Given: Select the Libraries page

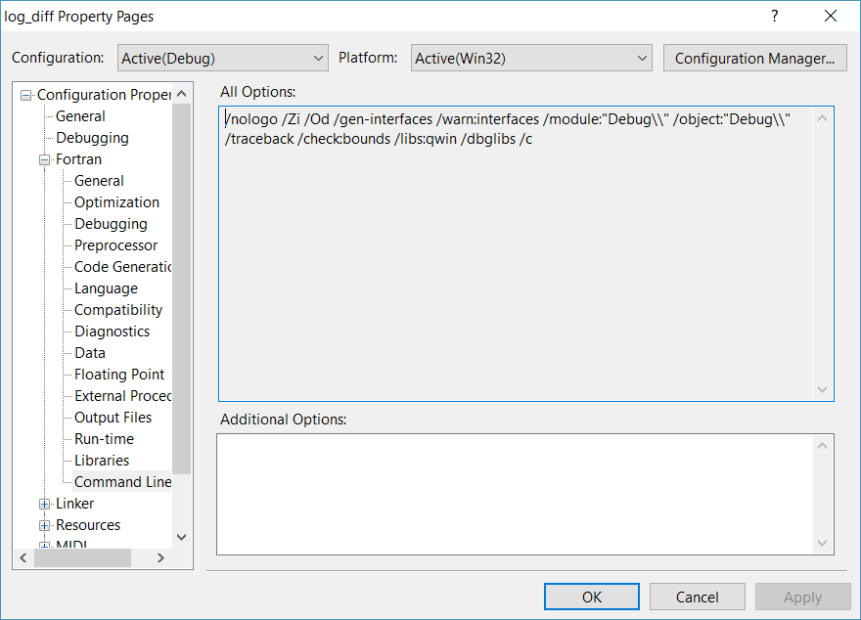Looking at the screenshot, I should pos(102,461).
